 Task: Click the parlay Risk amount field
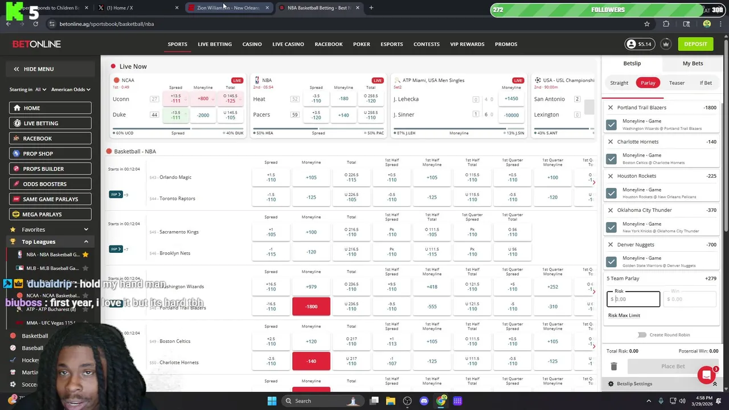click(633, 299)
